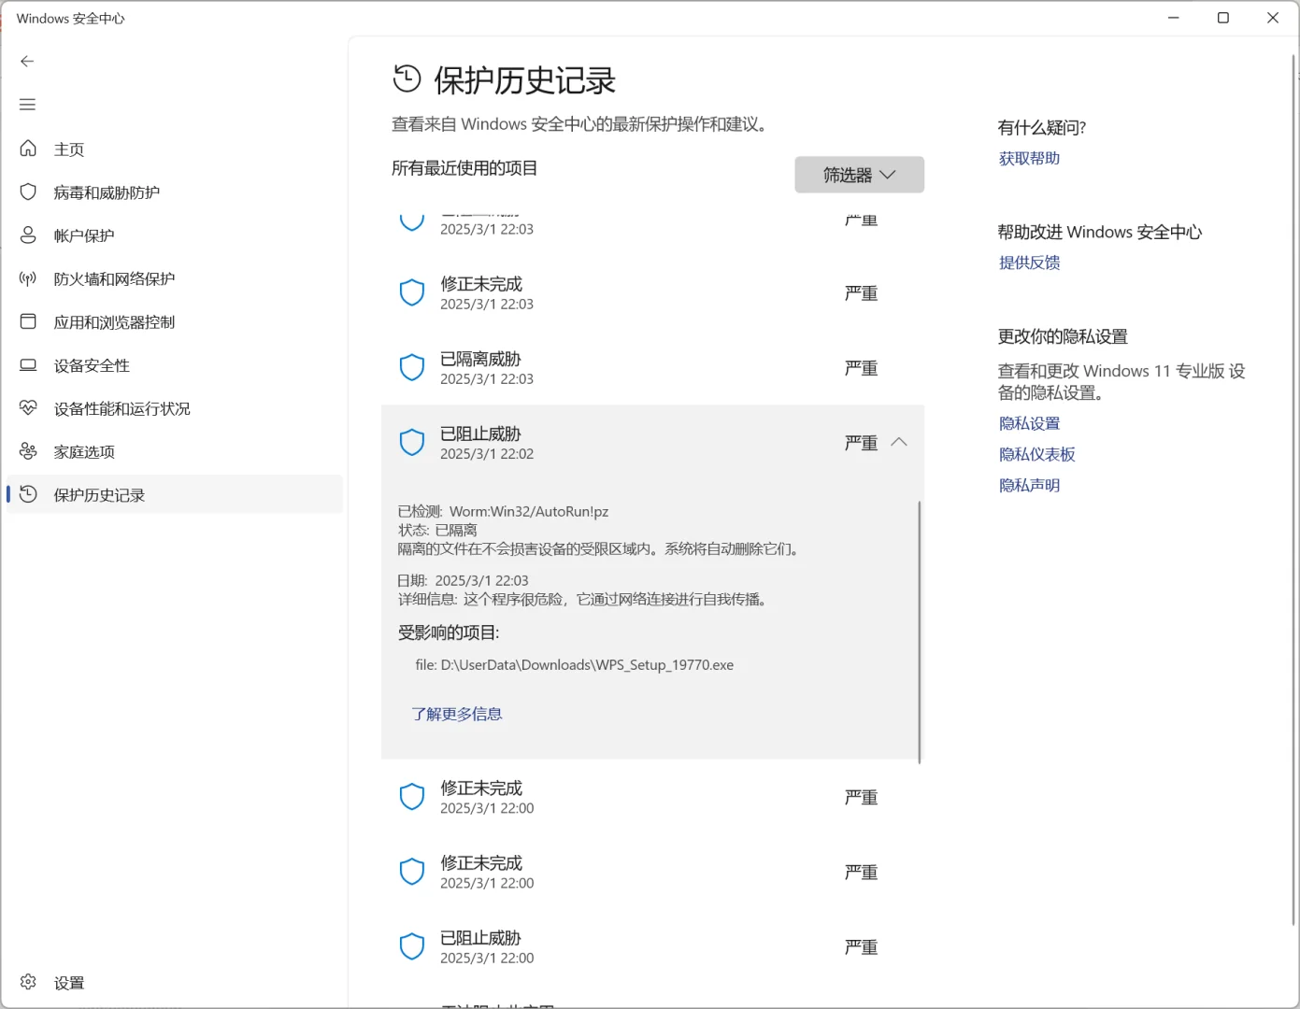The height and width of the screenshot is (1009, 1300).
Task: Navigate back with the arrow icon
Action: [x=27, y=61]
